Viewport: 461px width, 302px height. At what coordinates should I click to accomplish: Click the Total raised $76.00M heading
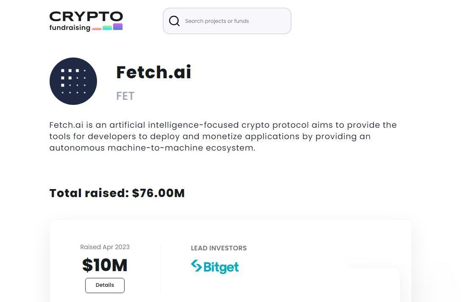coord(117,193)
